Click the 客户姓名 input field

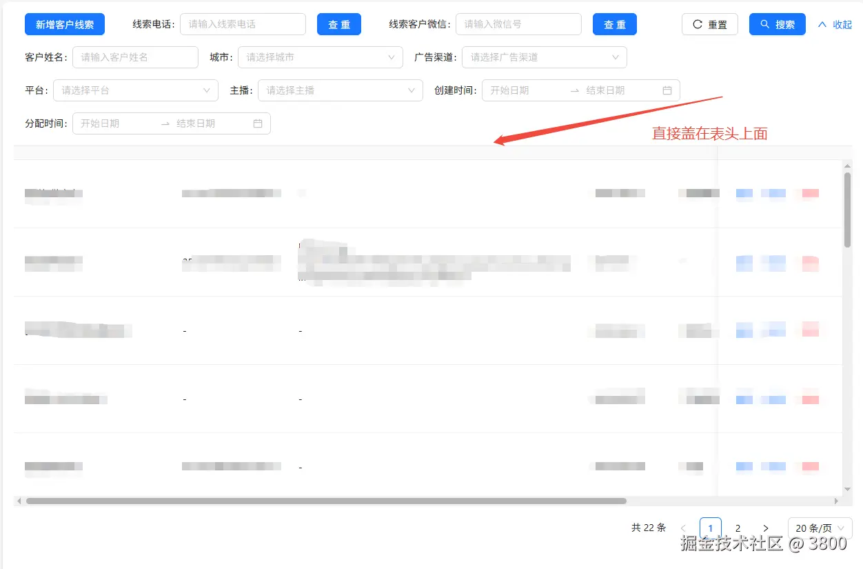pyautogui.click(x=135, y=57)
